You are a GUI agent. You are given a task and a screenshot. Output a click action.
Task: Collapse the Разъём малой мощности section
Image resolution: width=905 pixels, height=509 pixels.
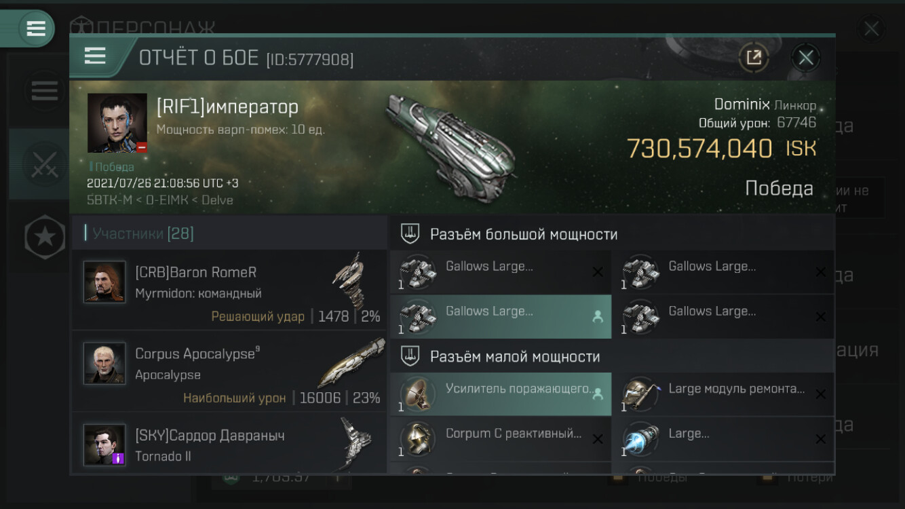(x=612, y=356)
